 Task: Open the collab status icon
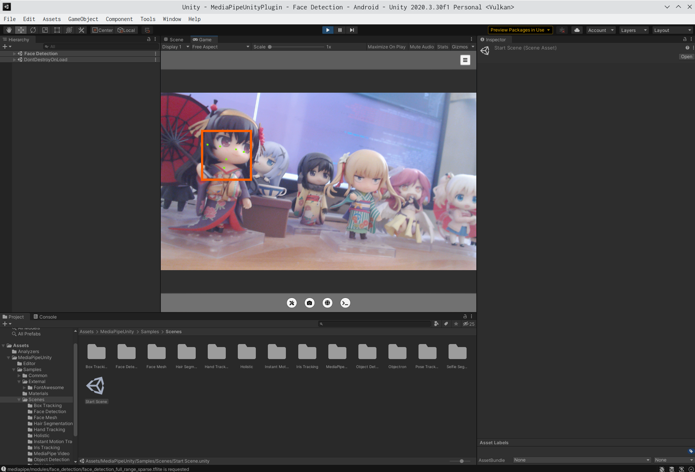pos(562,30)
